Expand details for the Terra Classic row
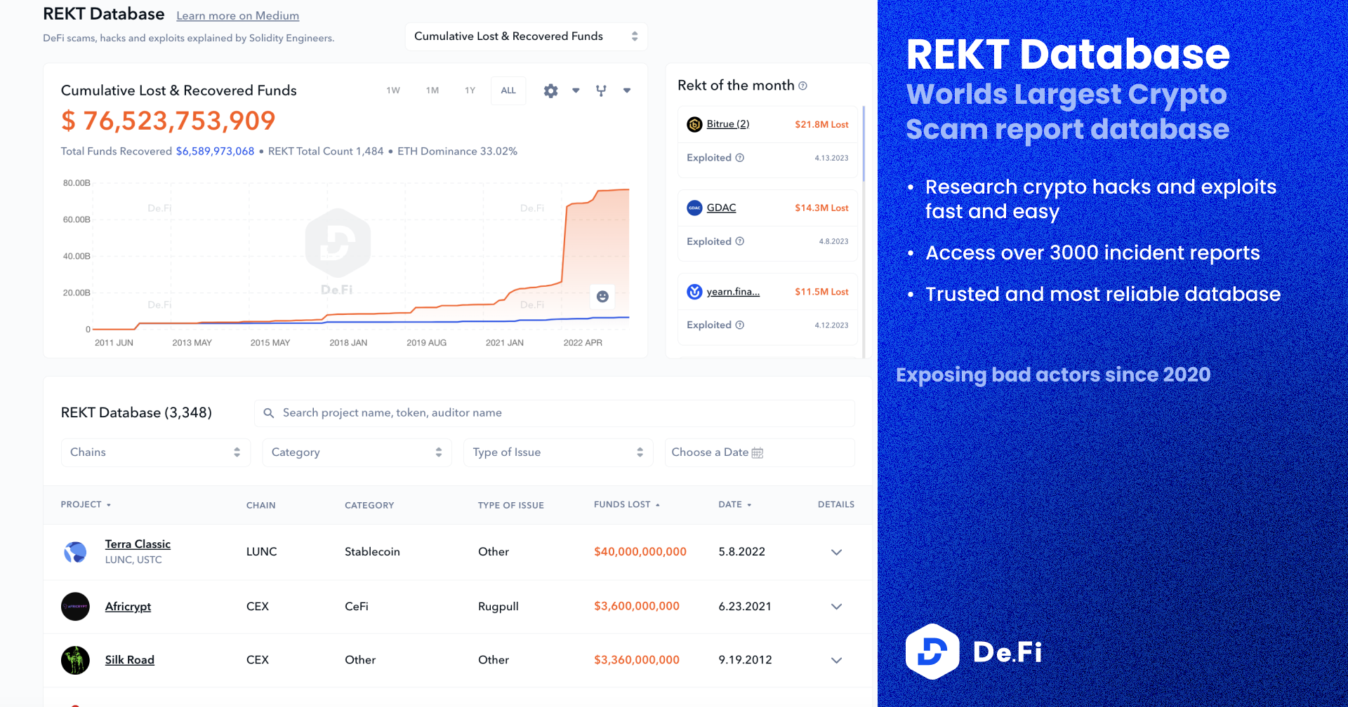The height and width of the screenshot is (707, 1348). [836, 552]
